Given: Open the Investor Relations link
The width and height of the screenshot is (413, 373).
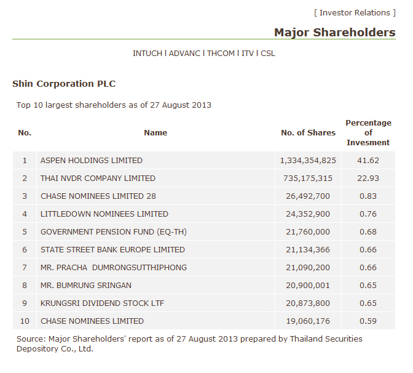Looking at the screenshot, I should pos(355,12).
